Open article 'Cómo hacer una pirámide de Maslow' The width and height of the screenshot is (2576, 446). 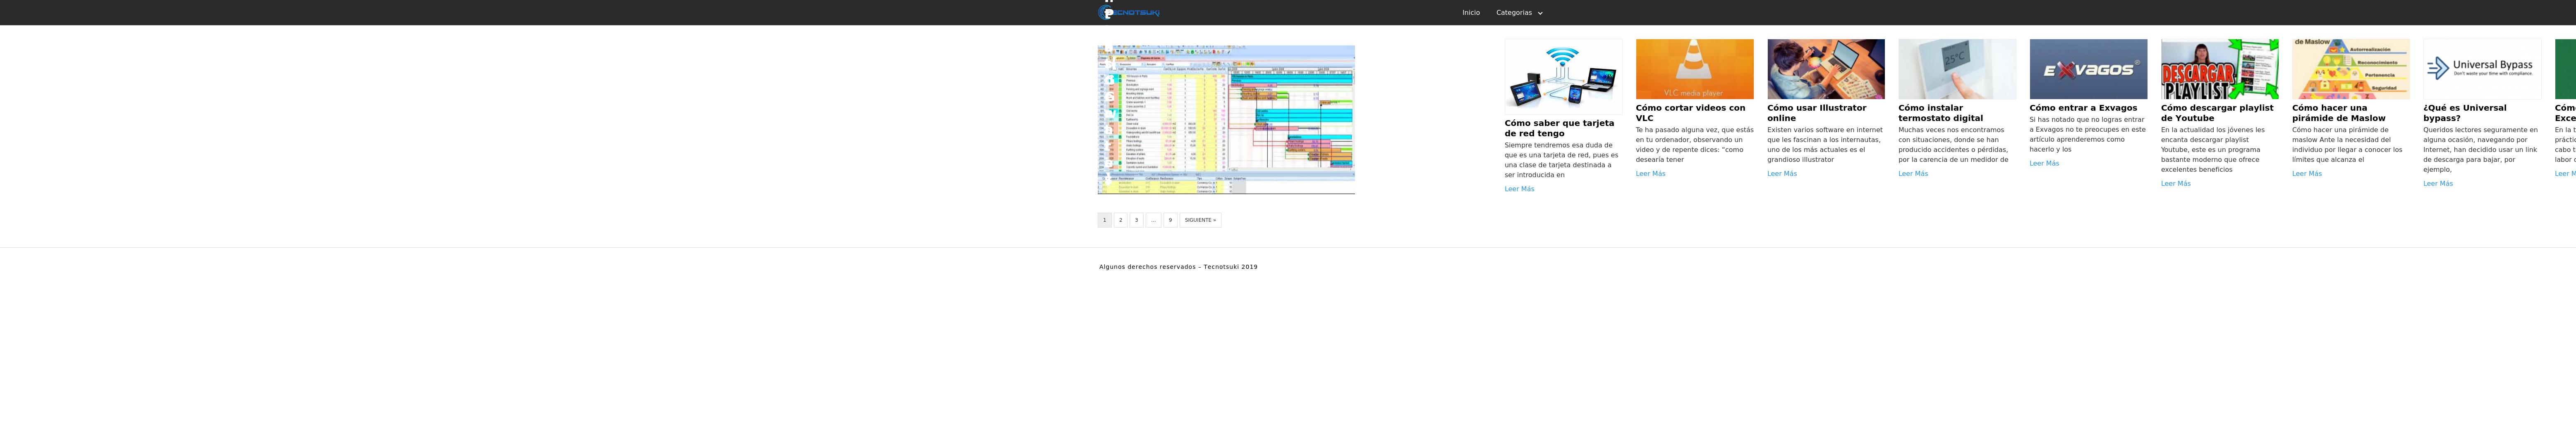point(2338,113)
